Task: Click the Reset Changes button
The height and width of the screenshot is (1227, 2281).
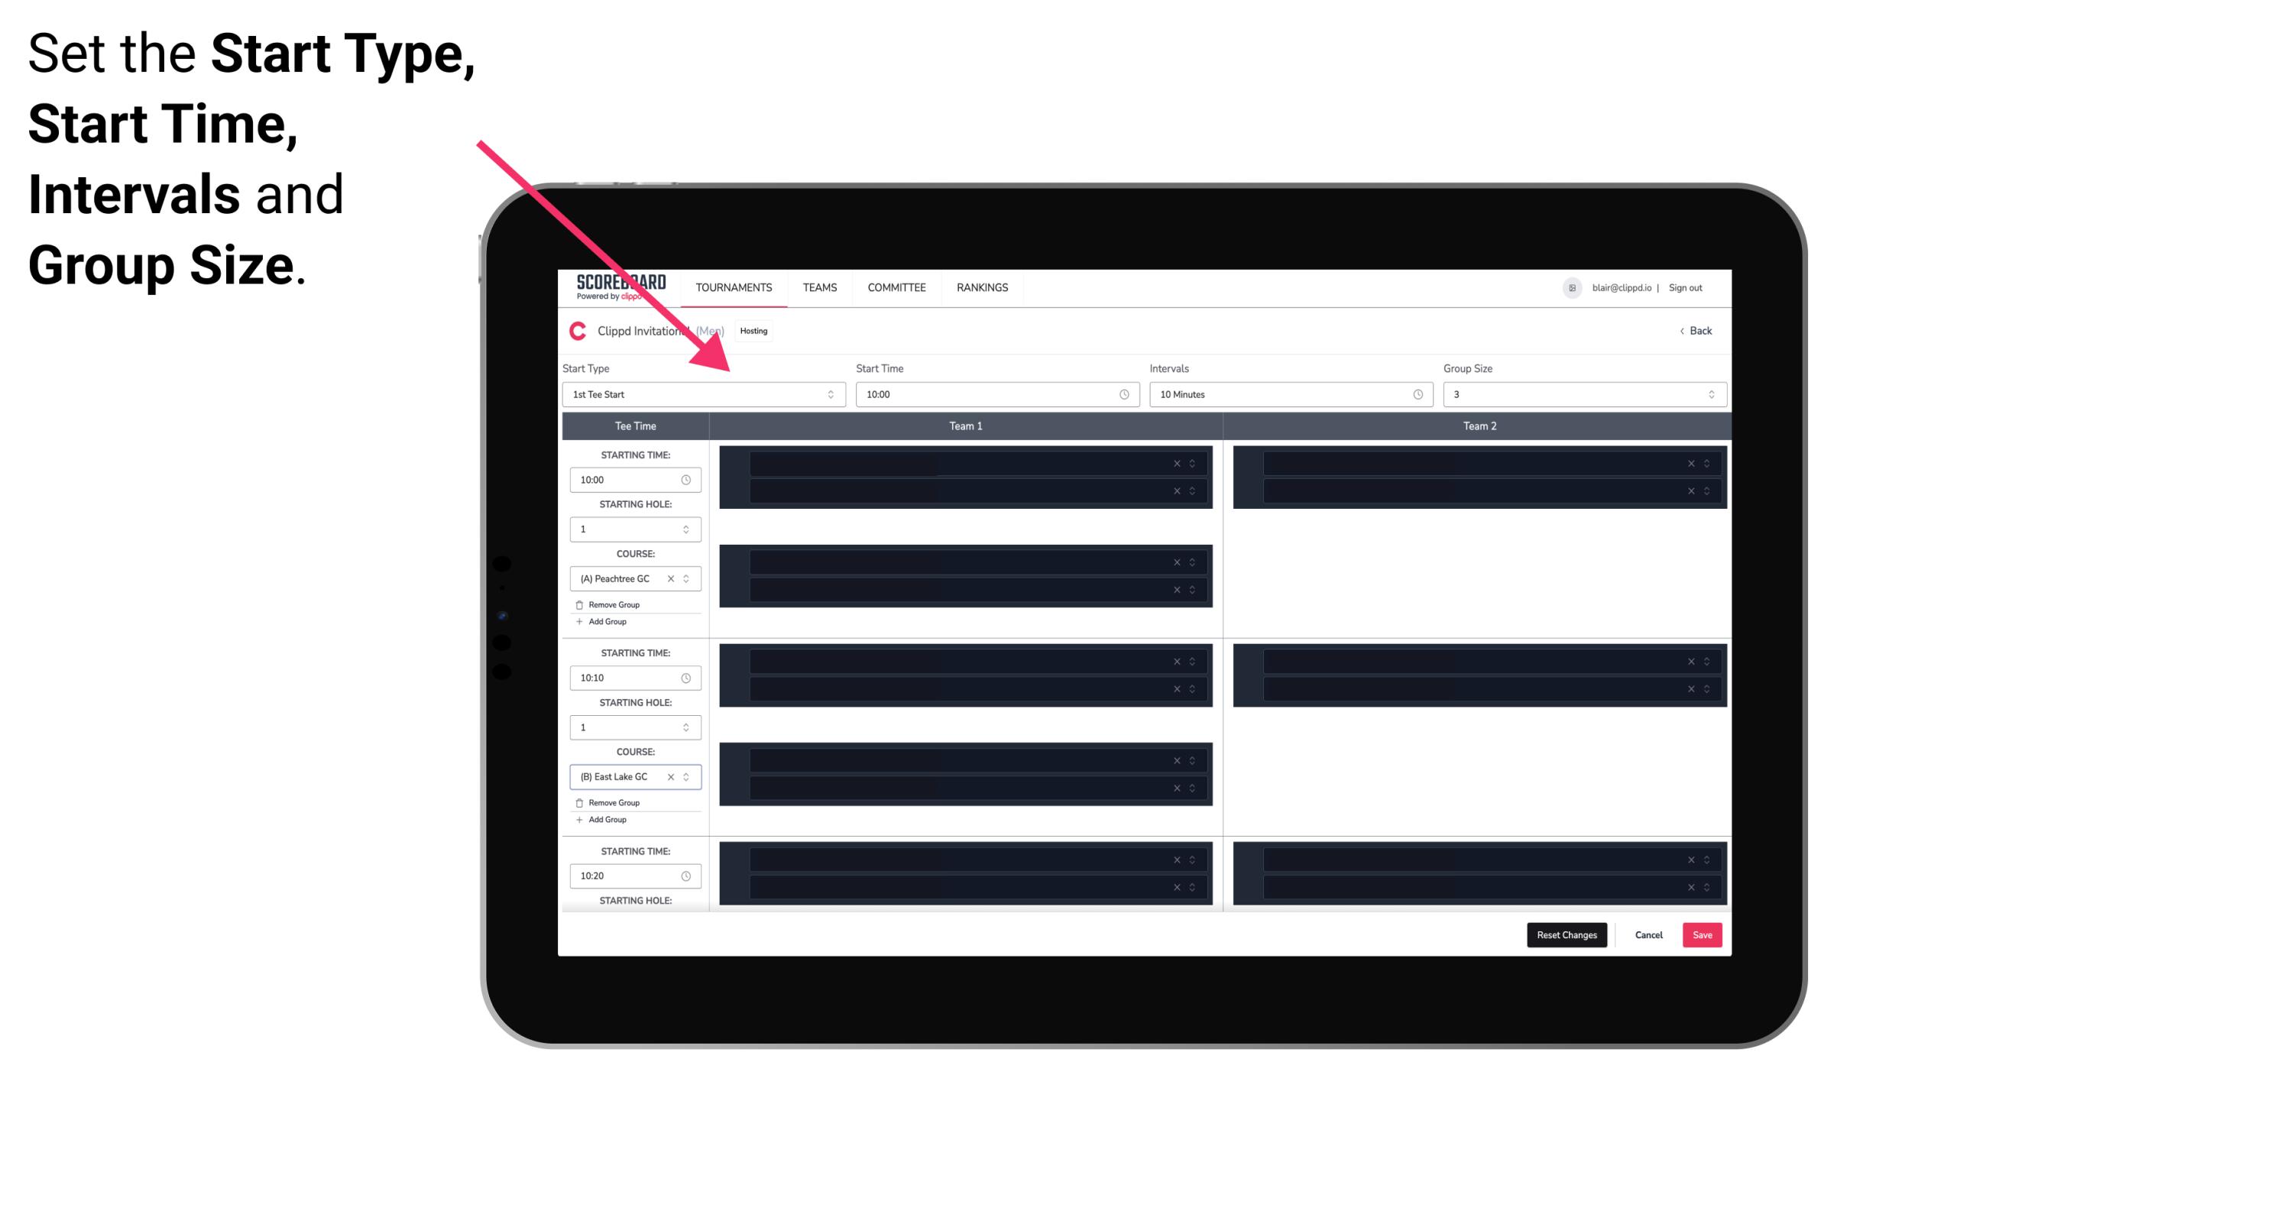Action: coord(1568,935)
